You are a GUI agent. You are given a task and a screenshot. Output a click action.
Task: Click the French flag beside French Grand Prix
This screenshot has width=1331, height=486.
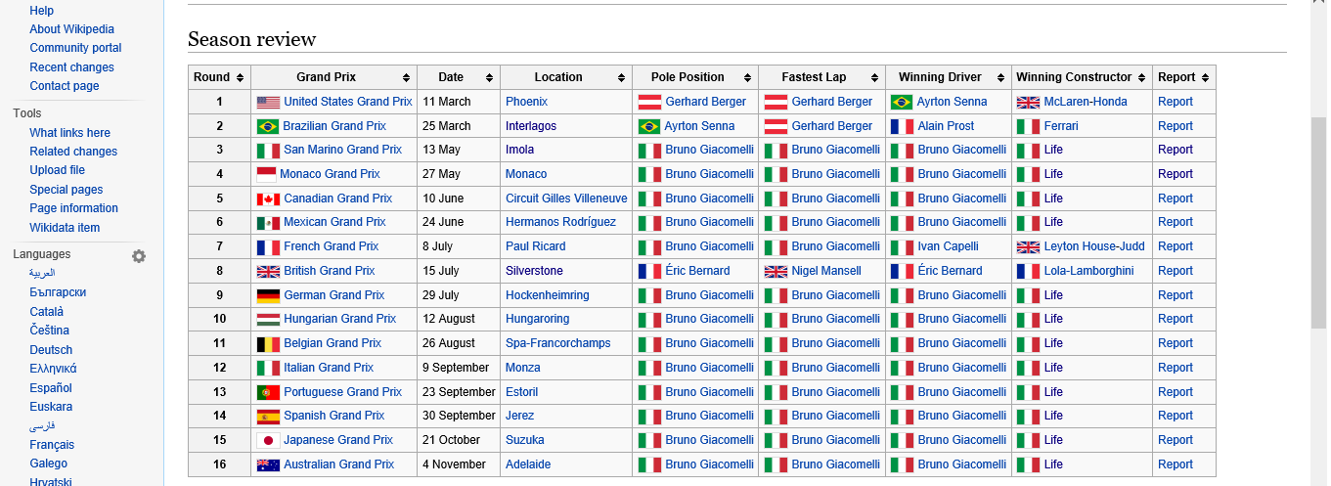[x=268, y=246]
